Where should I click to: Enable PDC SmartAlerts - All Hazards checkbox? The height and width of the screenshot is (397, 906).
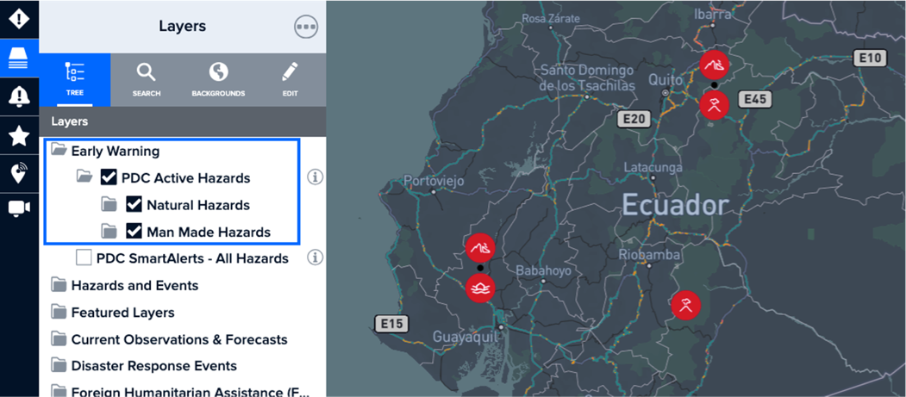coord(84,258)
